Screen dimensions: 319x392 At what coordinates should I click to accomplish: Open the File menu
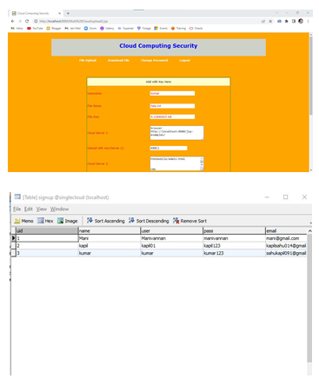pyautogui.click(x=17, y=209)
